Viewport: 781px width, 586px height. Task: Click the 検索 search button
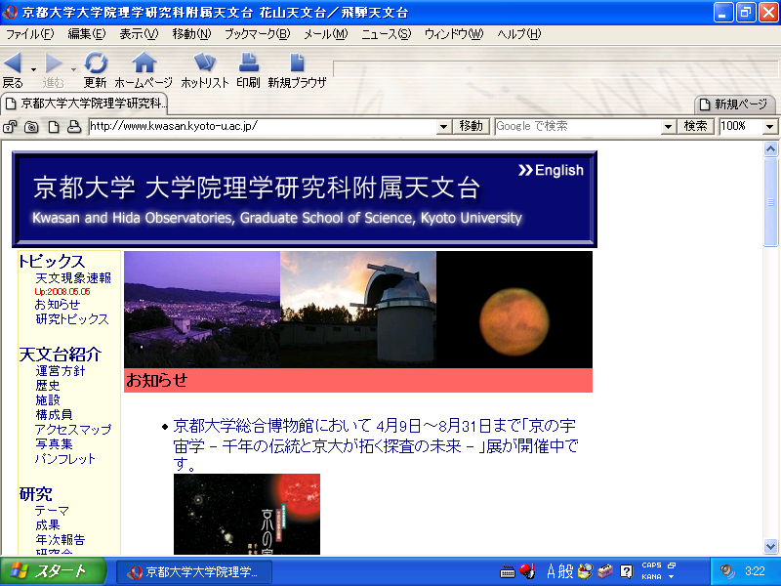tap(695, 126)
